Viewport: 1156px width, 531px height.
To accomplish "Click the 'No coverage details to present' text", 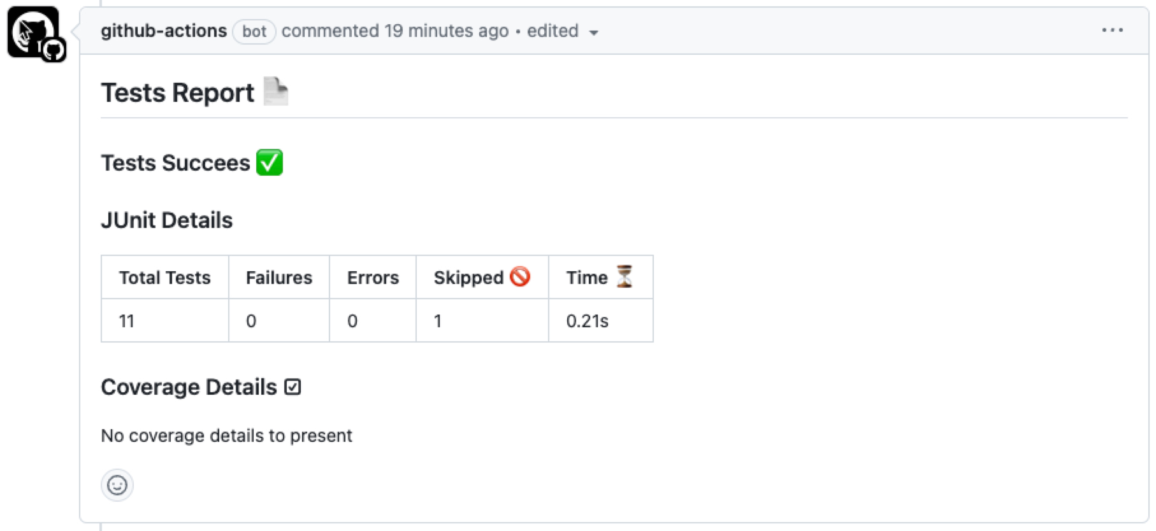I will click(x=226, y=435).
